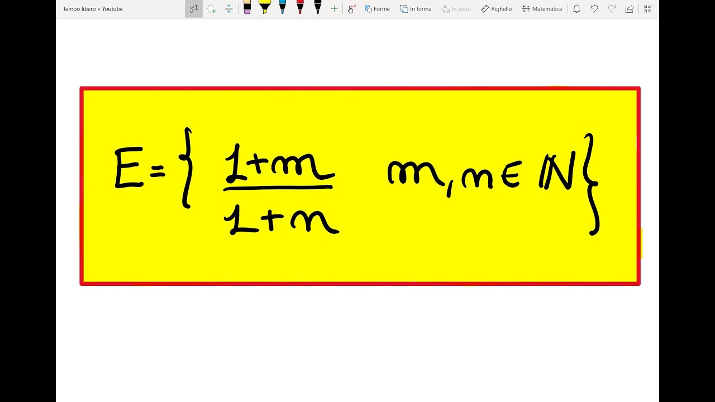715x402 pixels.
Task: Enable the Righello ruler
Action: (x=496, y=9)
